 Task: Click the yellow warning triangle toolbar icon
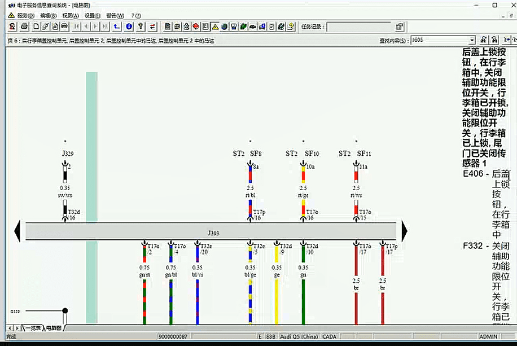coord(214,26)
